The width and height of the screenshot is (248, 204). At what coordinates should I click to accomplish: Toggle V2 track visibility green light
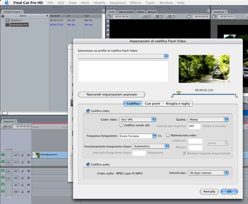3,155
